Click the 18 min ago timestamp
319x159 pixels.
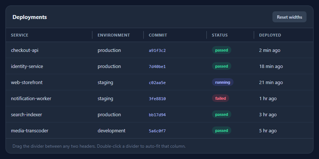tap(271, 66)
